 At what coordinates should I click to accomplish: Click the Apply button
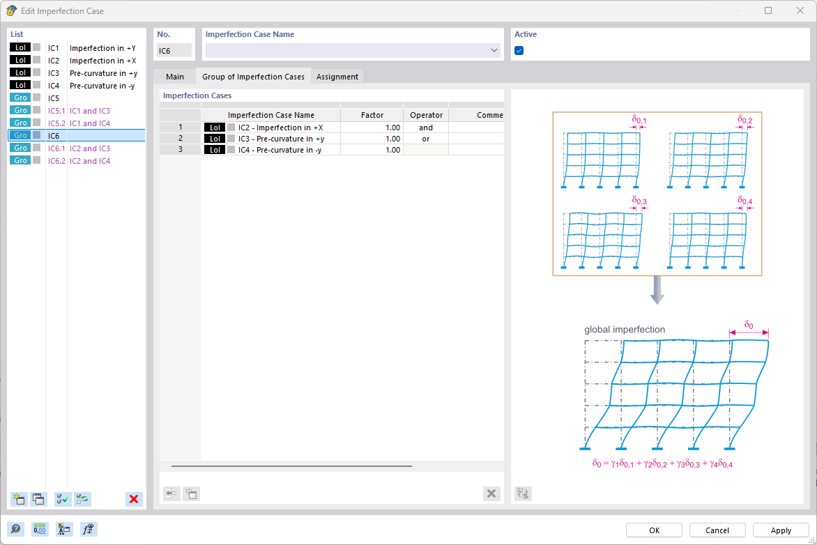781,530
